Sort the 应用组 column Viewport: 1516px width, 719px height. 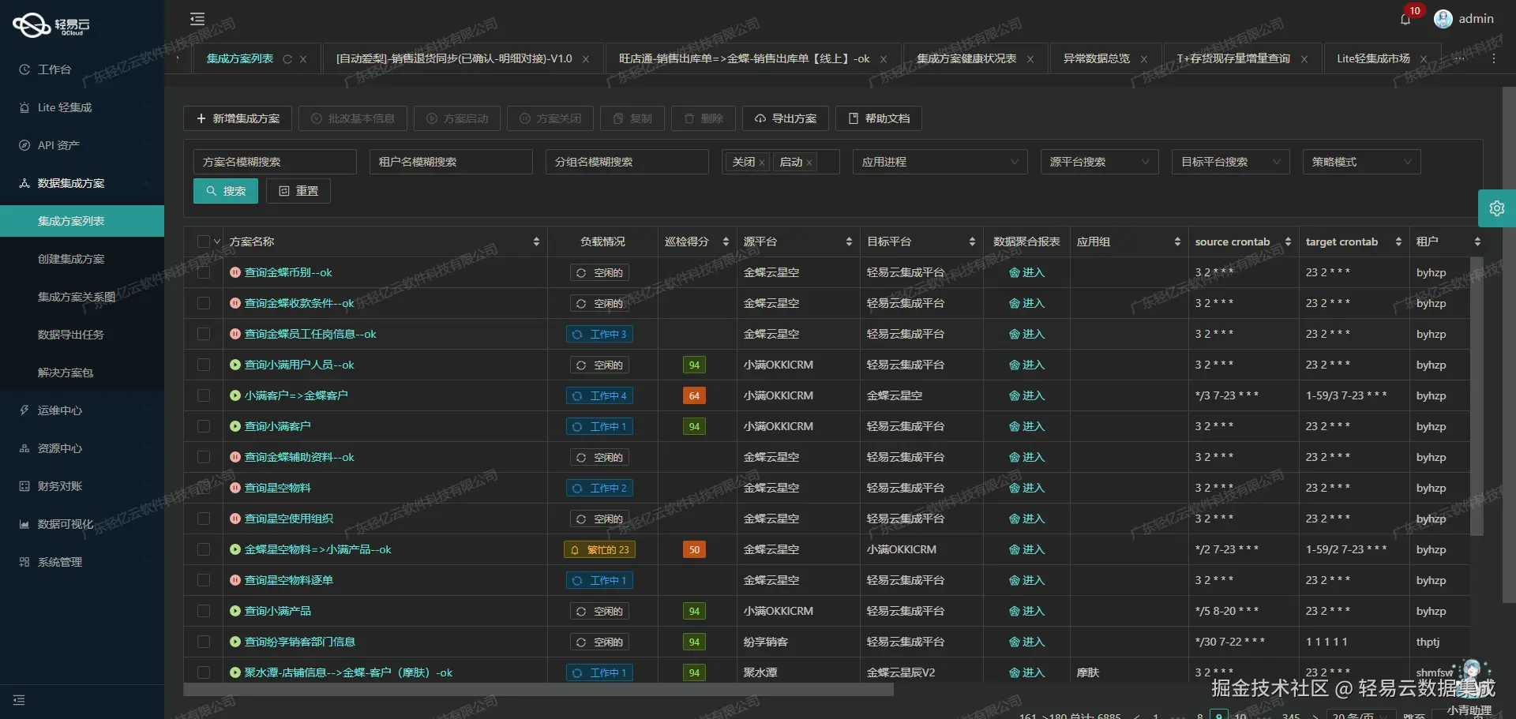(1177, 242)
